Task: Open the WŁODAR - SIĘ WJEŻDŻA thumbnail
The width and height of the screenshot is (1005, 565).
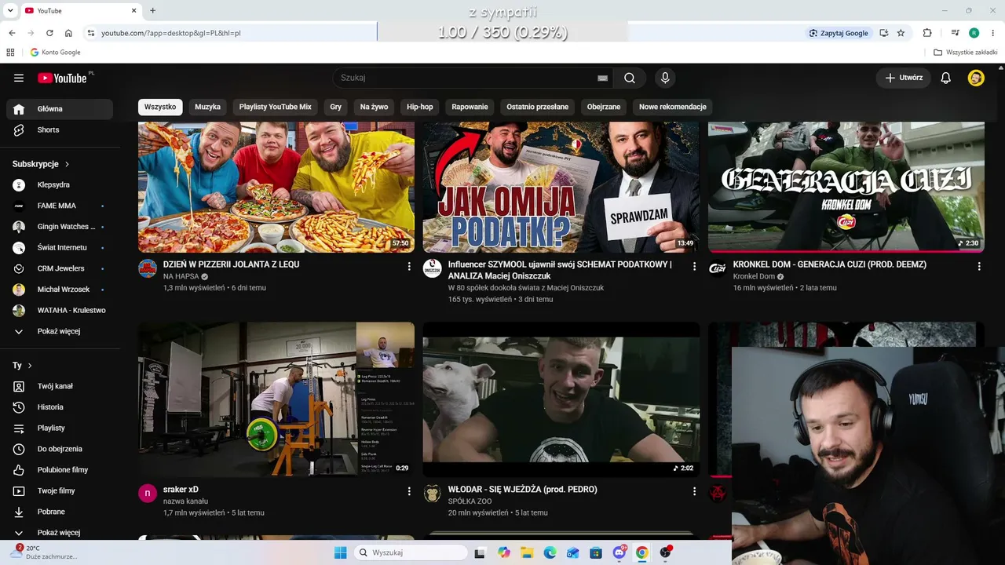Action: coord(561,399)
